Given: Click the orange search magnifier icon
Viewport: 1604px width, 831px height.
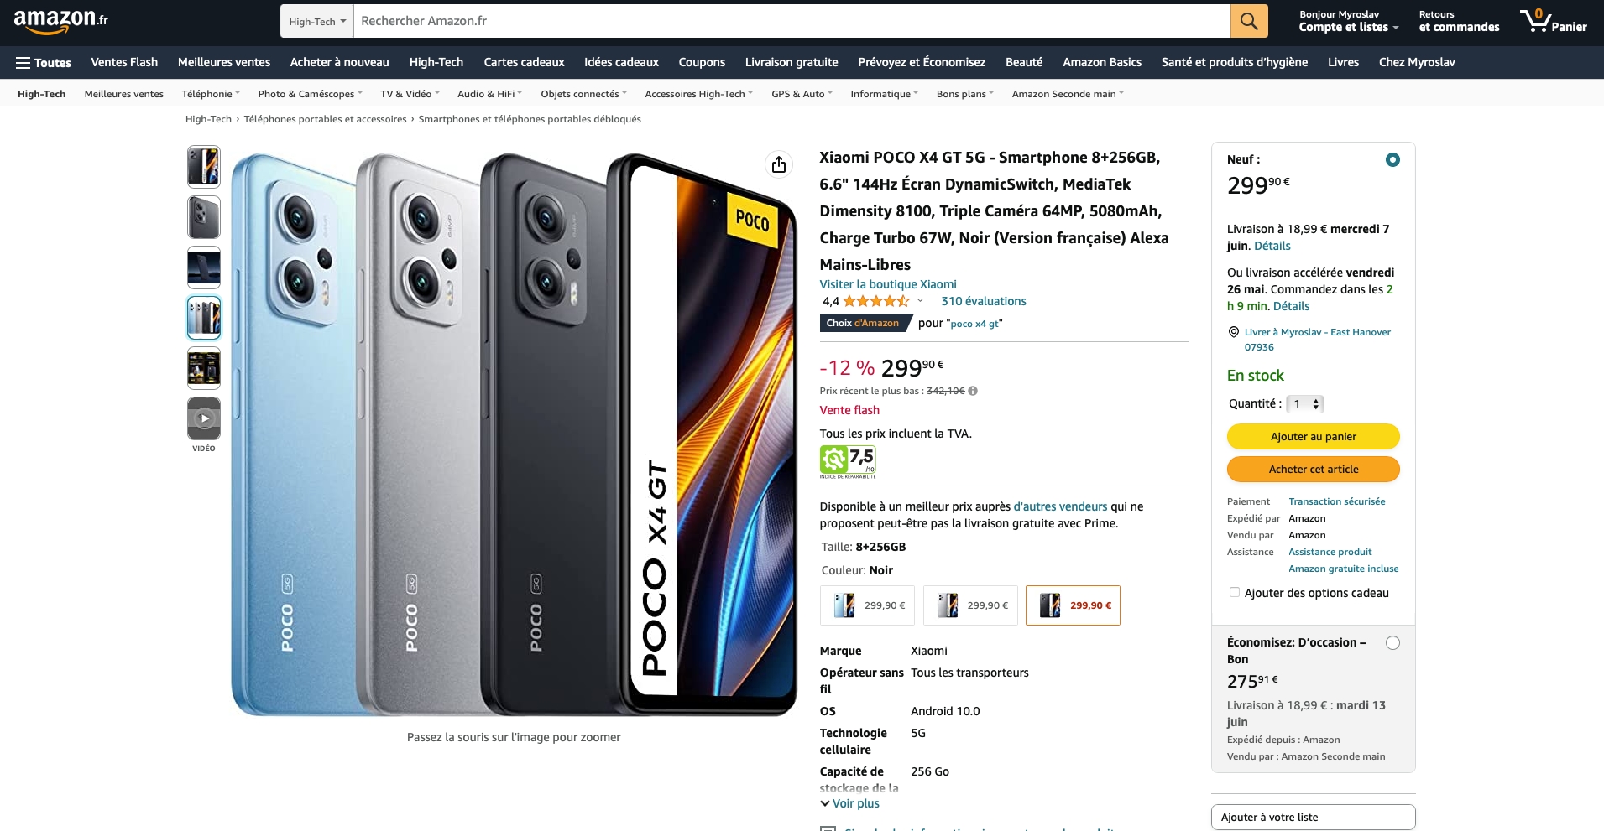Looking at the screenshot, I should [x=1248, y=21].
